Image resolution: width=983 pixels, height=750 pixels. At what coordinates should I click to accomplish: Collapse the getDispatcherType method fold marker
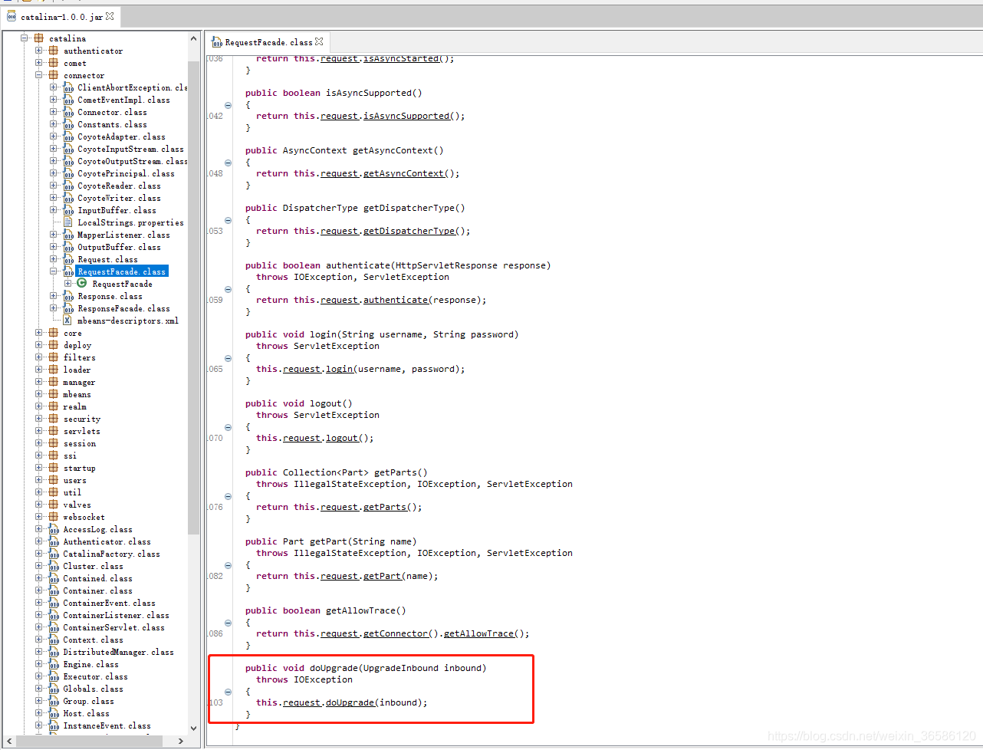228,220
